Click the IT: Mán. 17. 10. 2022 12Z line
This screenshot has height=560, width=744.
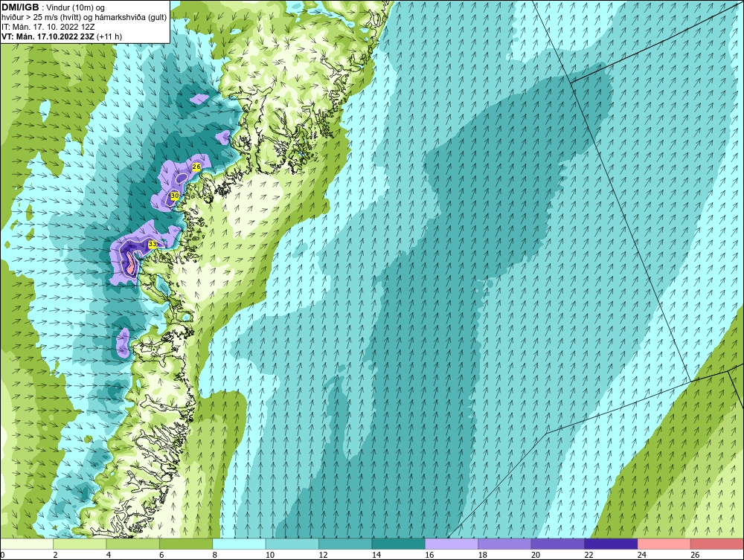coord(48,27)
